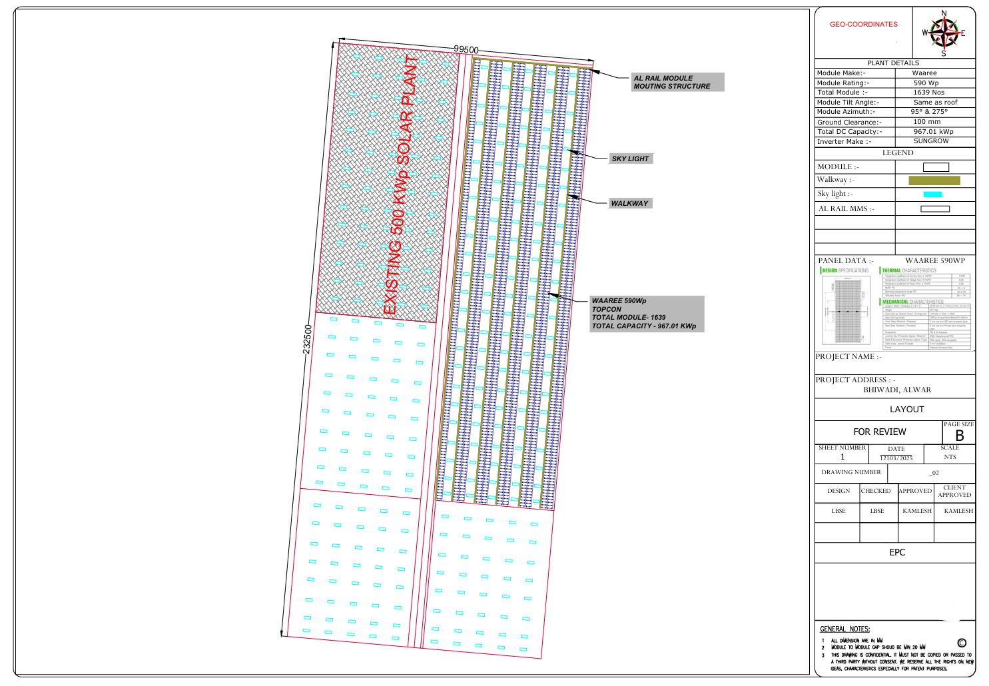Click the GEO-COORDINATES heading

864,24
